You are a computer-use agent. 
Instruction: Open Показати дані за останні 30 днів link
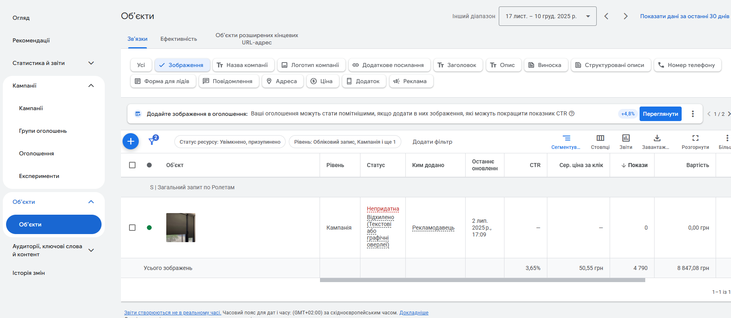(x=684, y=16)
